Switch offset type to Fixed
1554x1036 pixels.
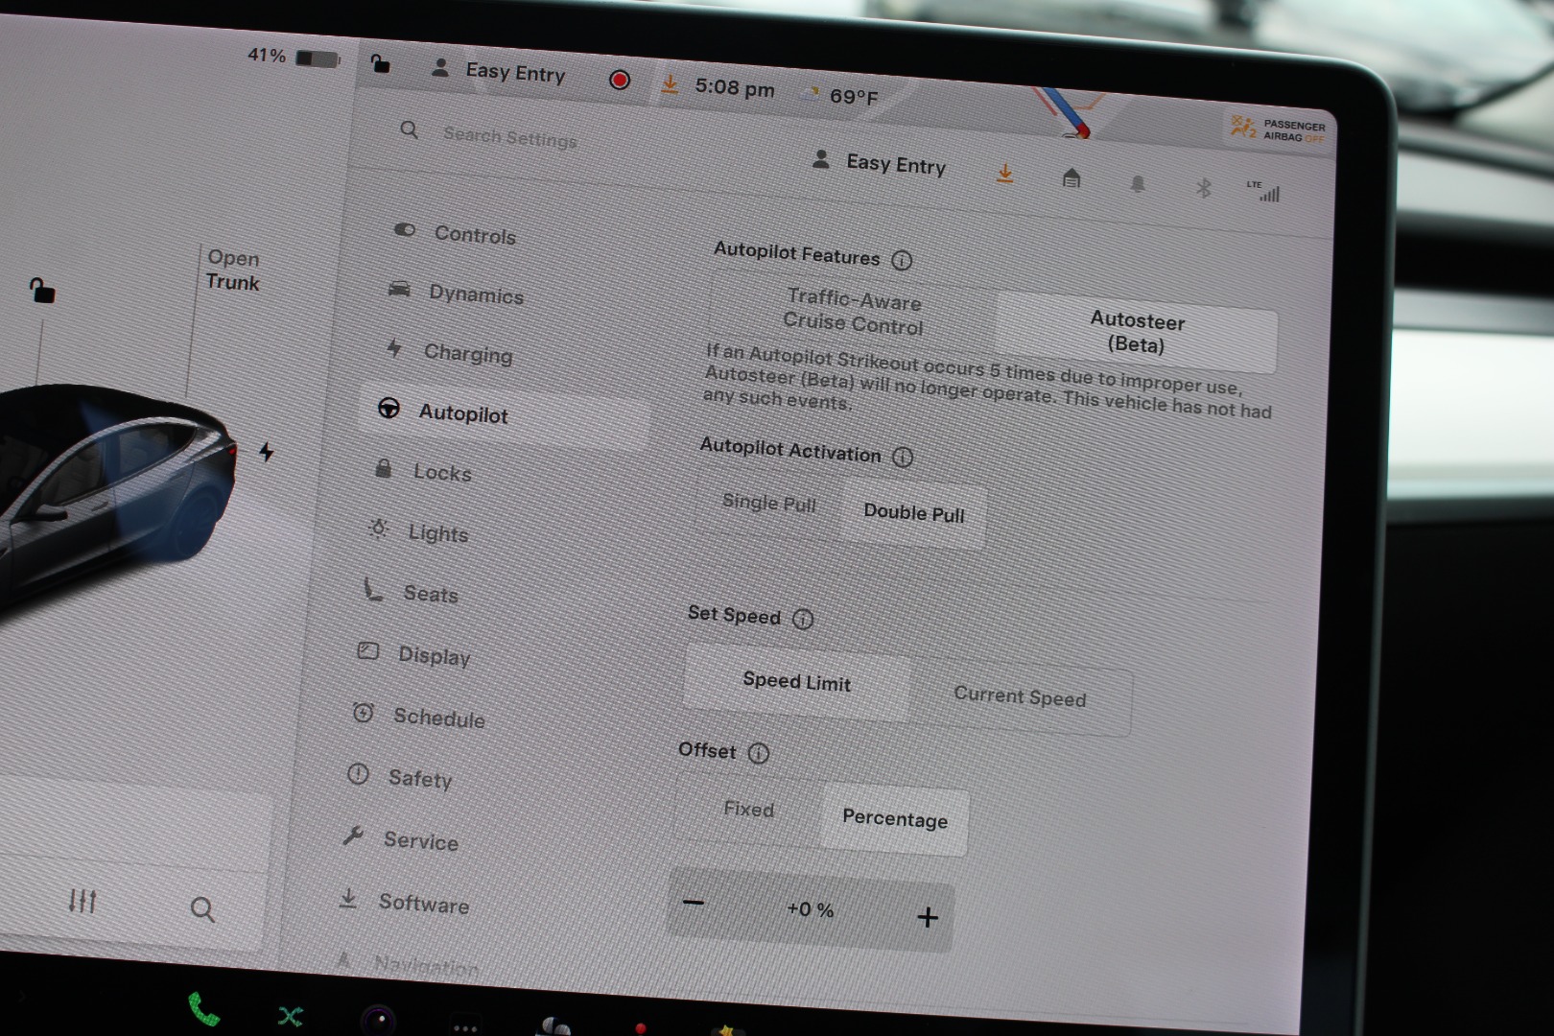coord(748,810)
